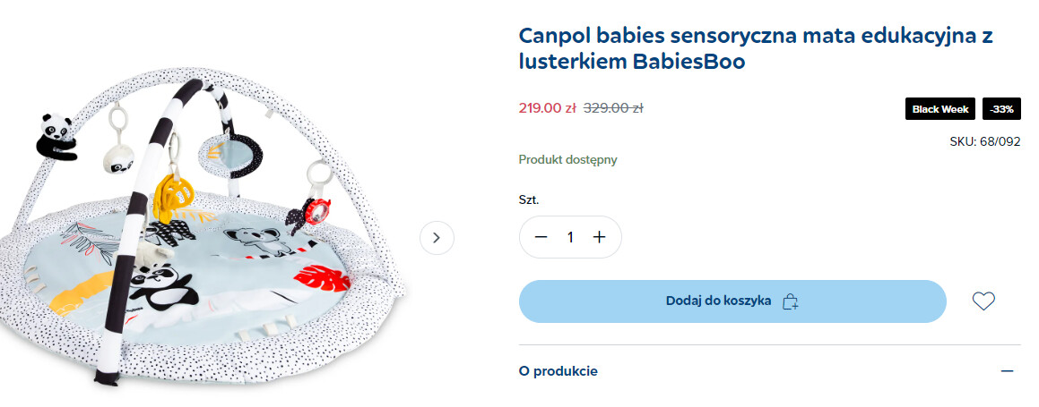Viewport: 1039px width, 407px height.
Task: Click the quantity input field
Action: point(570,237)
